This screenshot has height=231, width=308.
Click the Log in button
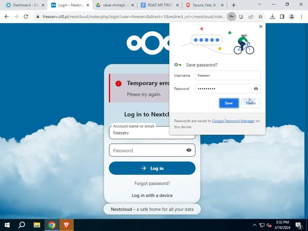click(x=152, y=168)
